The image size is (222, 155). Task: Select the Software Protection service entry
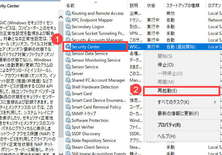(90, 120)
